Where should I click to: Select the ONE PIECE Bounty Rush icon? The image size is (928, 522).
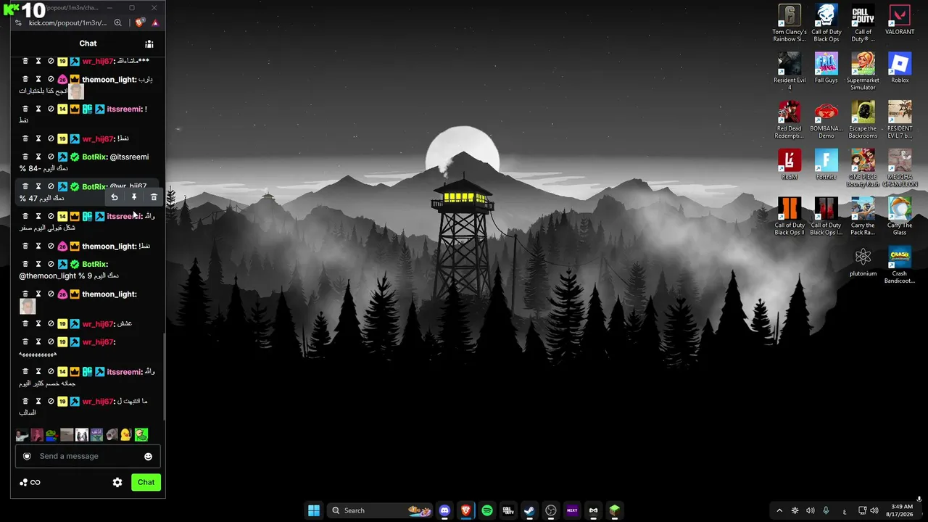click(x=863, y=168)
